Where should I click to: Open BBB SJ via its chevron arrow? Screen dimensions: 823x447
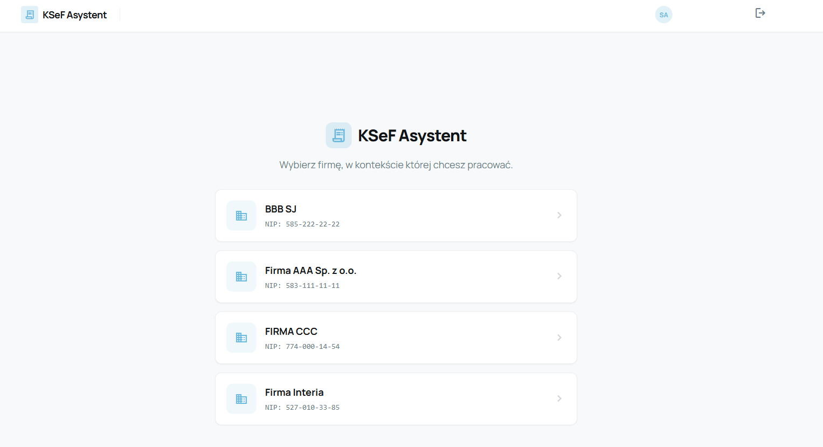pos(559,215)
